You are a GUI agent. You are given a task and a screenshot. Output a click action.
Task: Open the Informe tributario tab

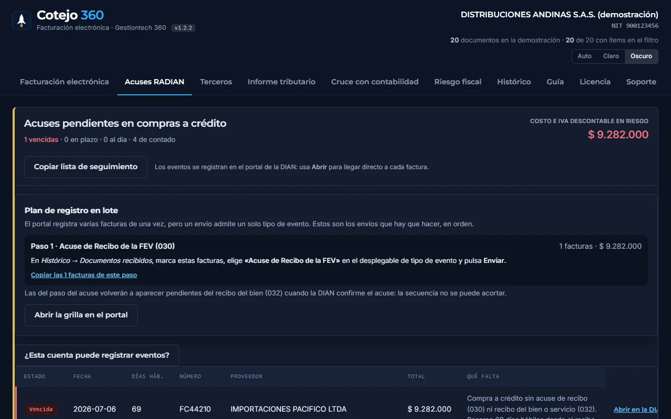pyautogui.click(x=282, y=82)
